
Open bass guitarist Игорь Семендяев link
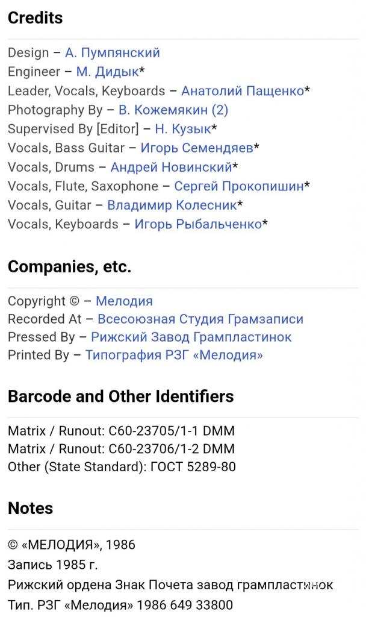pyautogui.click(x=197, y=148)
